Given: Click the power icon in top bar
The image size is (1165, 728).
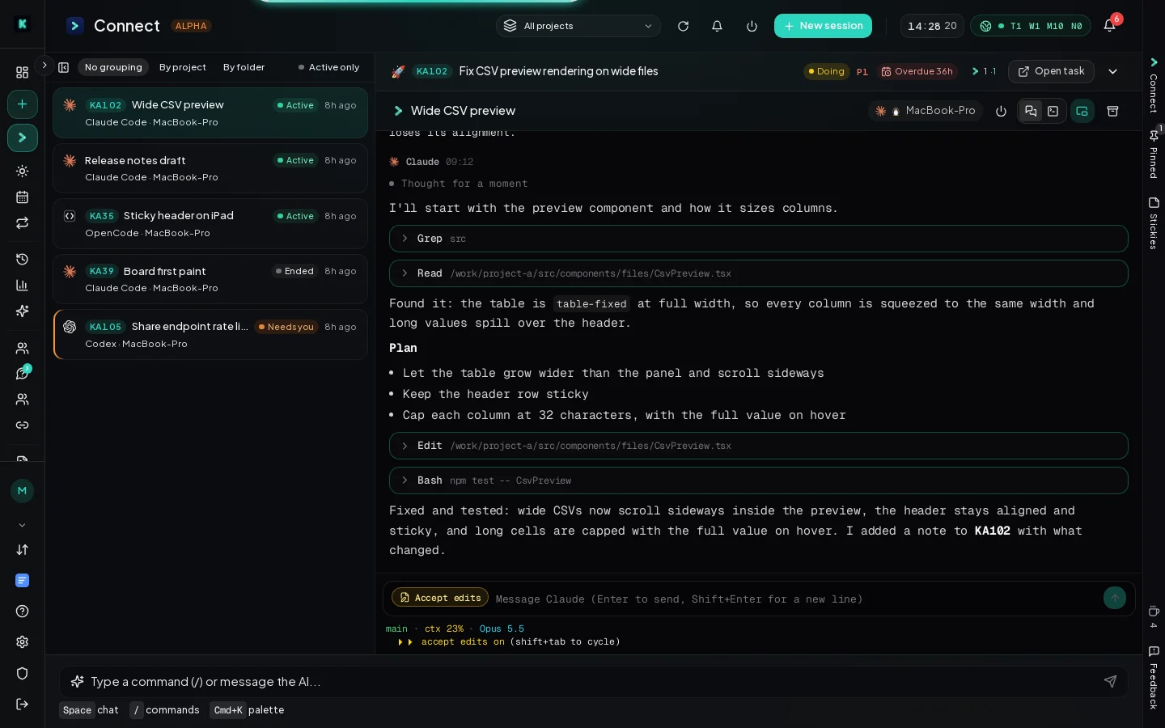Looking at the screenshot, I should (752, 26).
